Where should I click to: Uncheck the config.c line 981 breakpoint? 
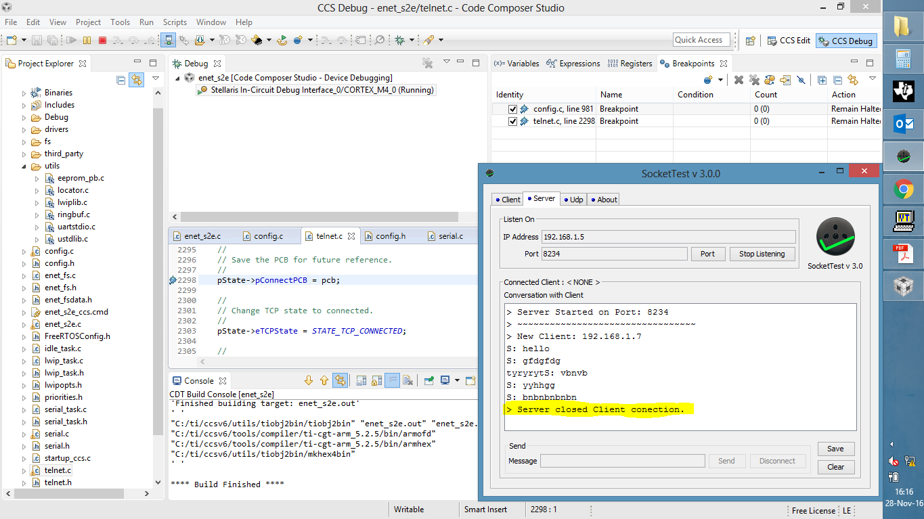click(x=513, y=109)
